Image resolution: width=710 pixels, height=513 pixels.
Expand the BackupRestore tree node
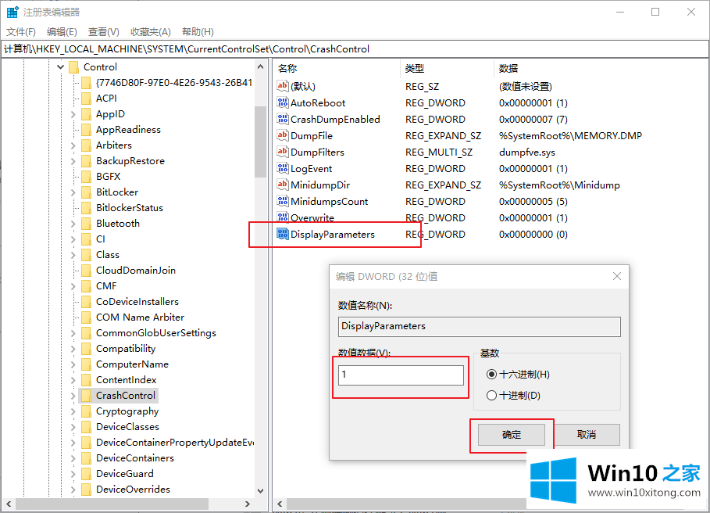point(73,161)
